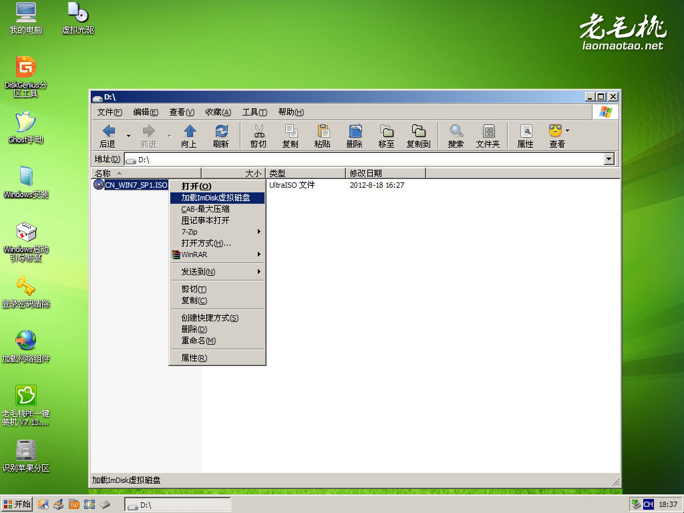The height and width of the screenshot is (513, 684).
Task: Click the 18:37 clock in the tray
Action: pyautogui.click(x=668, y=504)
